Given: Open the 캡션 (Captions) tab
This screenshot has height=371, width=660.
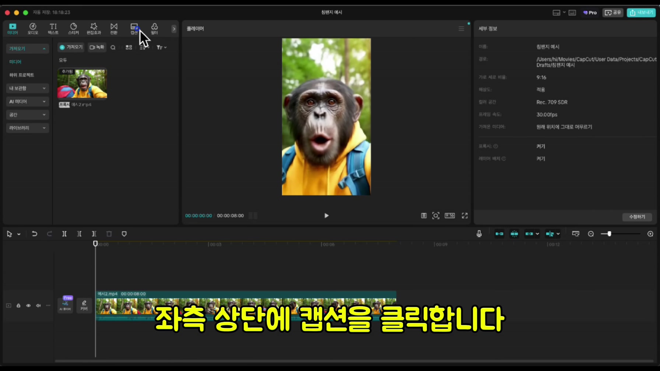Looking at the screenshot, I should [x=134, y=29].
